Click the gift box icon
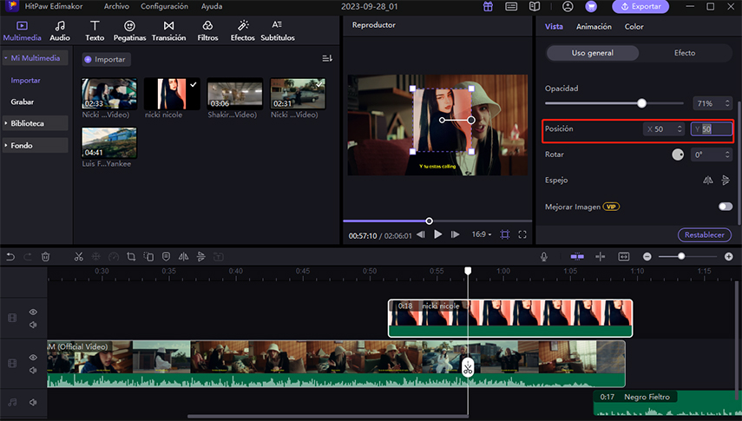The image size is (742, 421). tap(488, 7)
